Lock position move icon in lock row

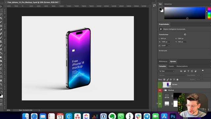point(171,80)
